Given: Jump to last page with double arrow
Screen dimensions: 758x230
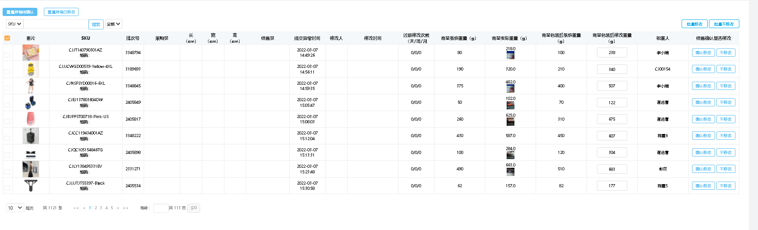Looking at the screenshot, I should [125, 208].
